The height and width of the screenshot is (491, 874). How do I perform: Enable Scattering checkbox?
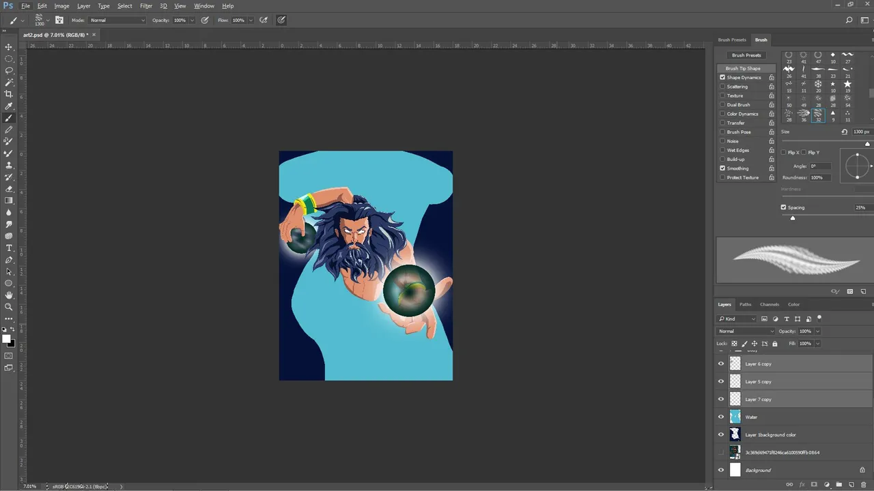722,87
